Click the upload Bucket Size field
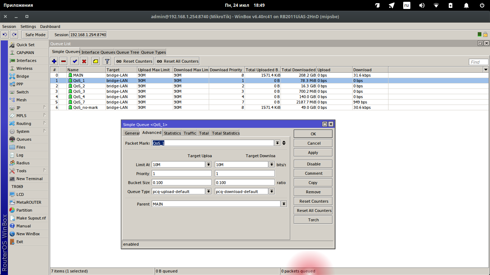The height and width of the screenshot is (275, 490). point(182,183)
